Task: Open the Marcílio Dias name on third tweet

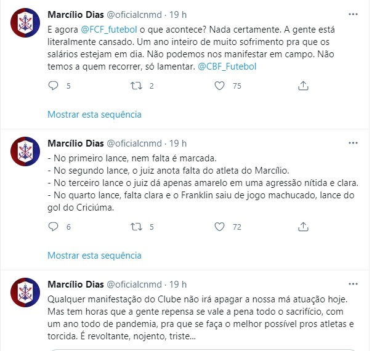Action: (x=76, y=284)
